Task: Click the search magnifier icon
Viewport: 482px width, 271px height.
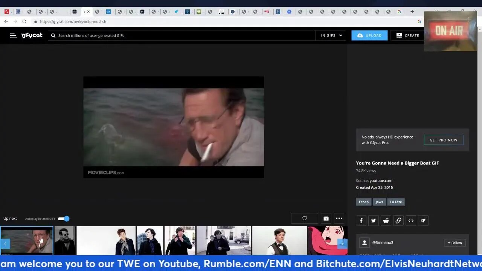Action: click(x=53, y=35)
